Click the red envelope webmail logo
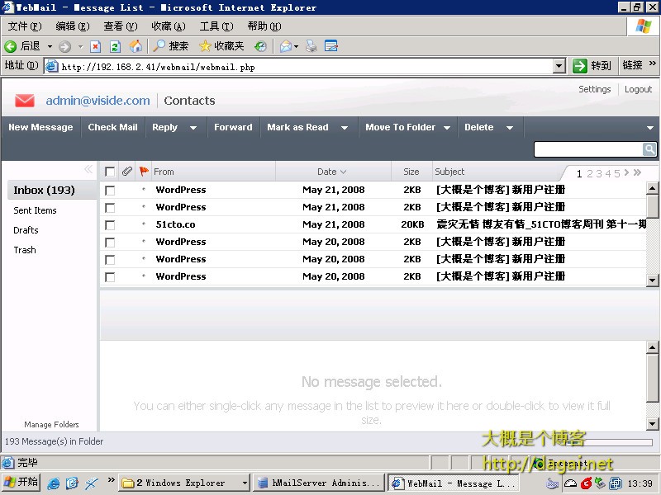 click(x=25, y=101)
